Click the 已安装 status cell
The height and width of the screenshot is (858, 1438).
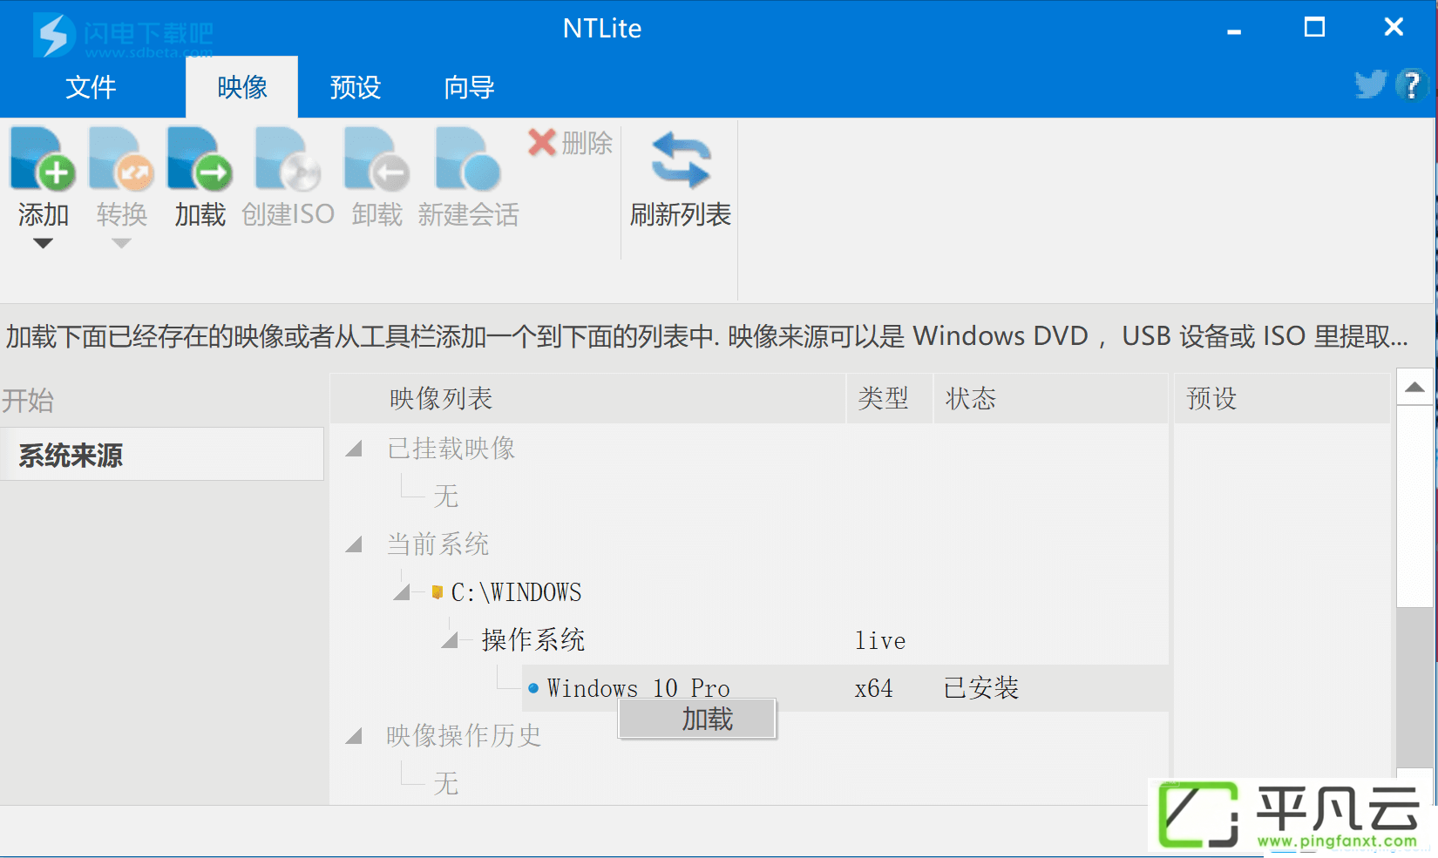[981, 688]
